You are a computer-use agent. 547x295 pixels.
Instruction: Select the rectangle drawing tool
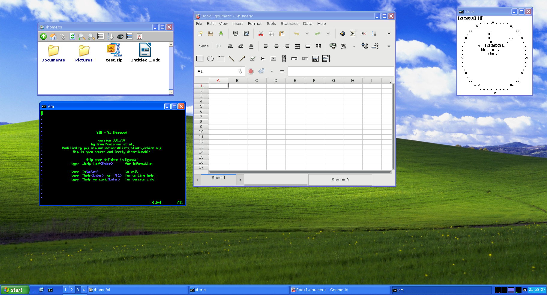click(x=200, y=59)
